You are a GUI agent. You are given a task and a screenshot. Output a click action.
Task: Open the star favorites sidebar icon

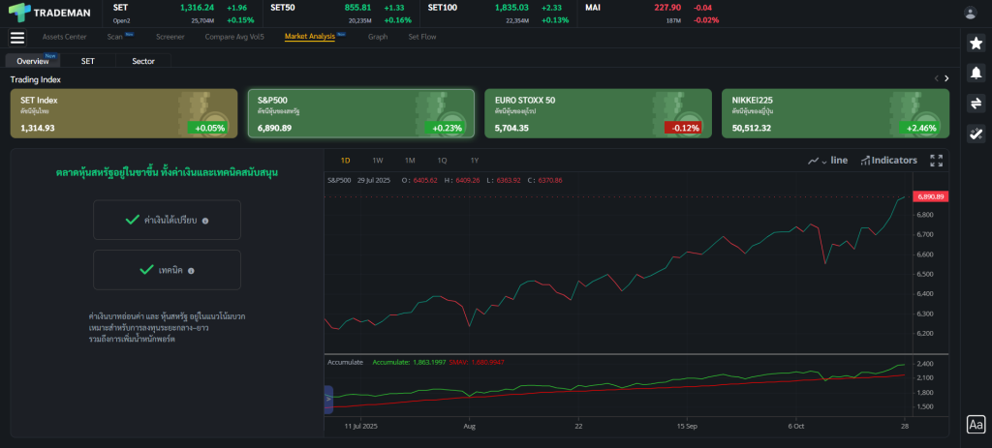pyautogui.click(x=976, y=44)
